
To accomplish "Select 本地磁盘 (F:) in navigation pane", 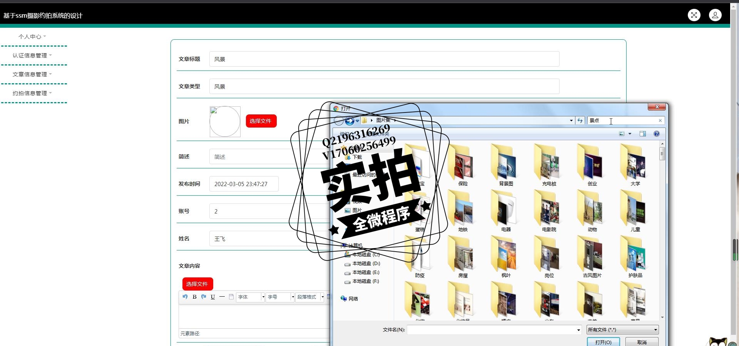I will click(x=362, y=281).
